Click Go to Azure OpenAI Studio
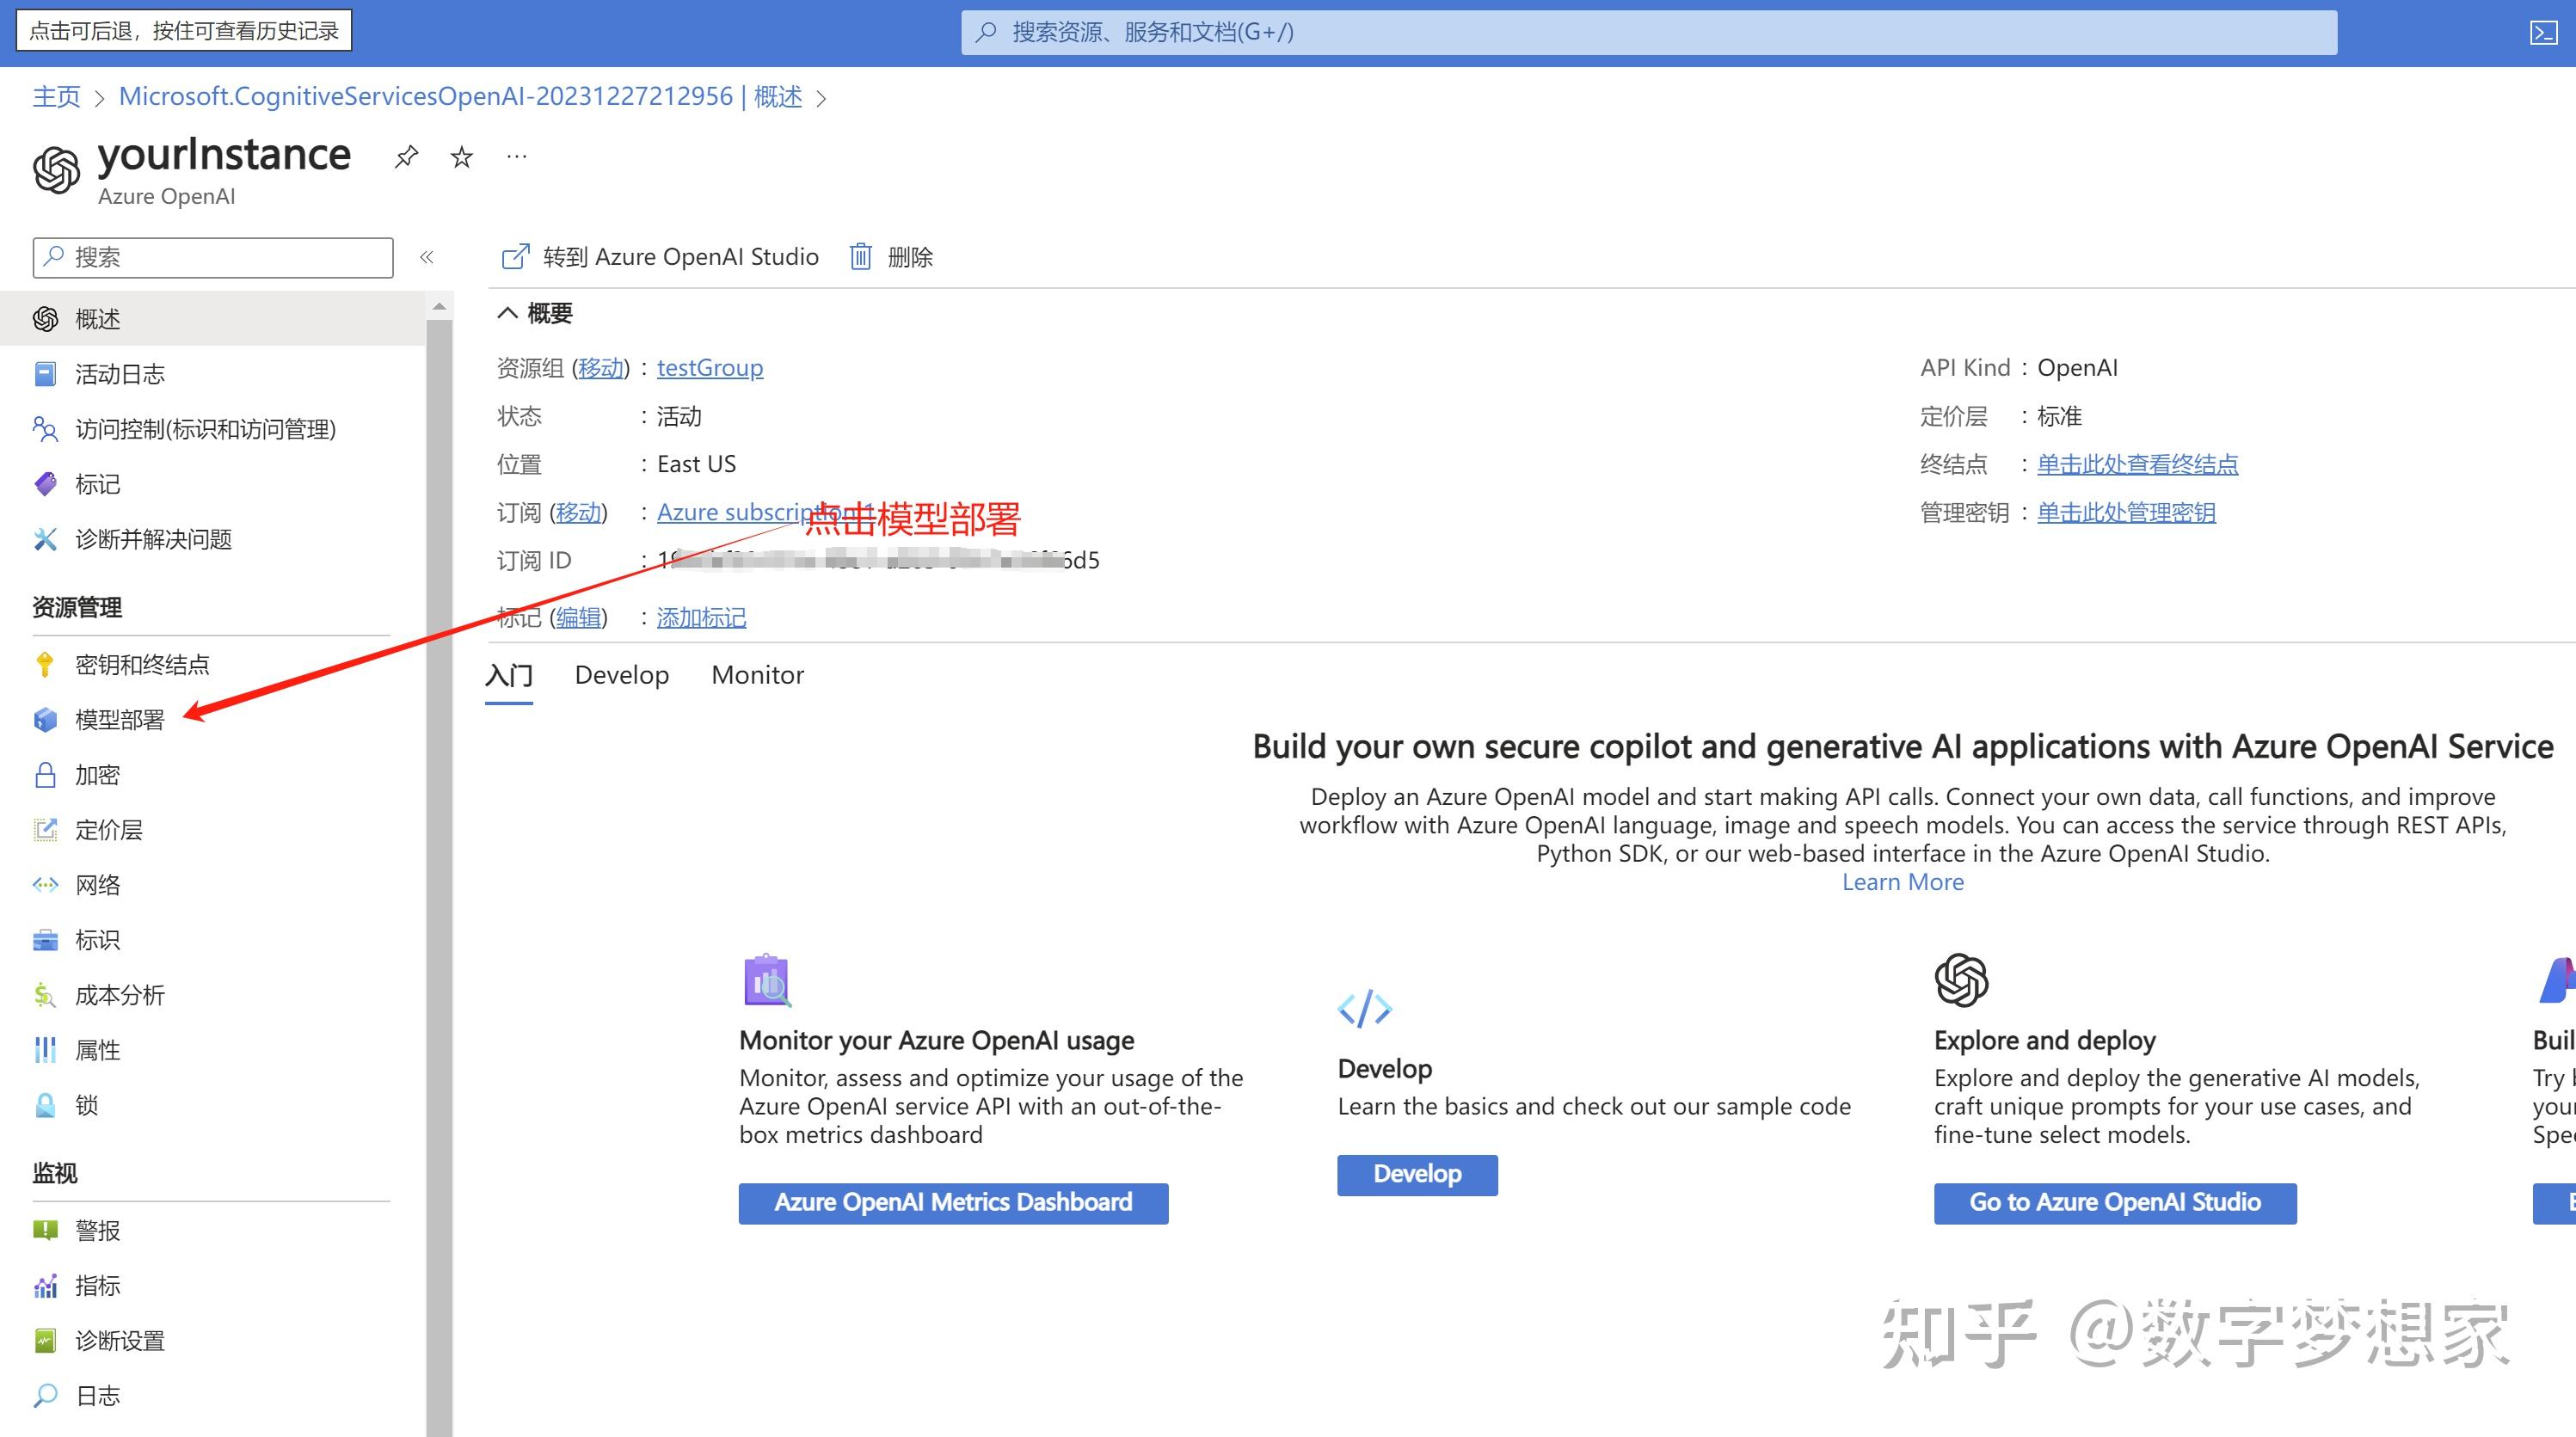 click(2114, 1202)
